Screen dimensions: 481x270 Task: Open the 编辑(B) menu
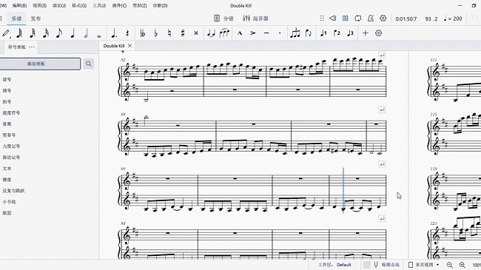point(19,5)
